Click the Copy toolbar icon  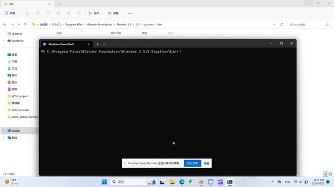click(38, 13)
